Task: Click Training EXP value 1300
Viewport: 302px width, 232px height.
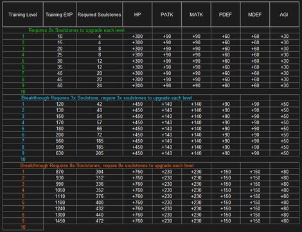Action: click(x=60, y=215)
